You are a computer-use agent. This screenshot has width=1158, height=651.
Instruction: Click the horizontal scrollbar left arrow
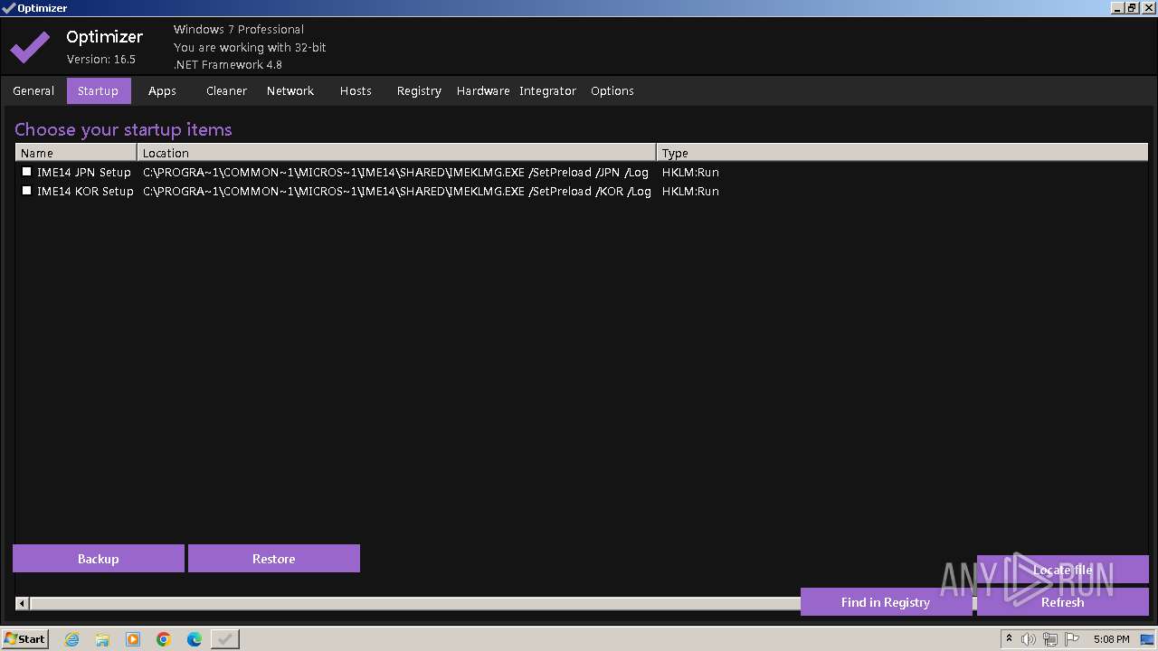(23, 603)
